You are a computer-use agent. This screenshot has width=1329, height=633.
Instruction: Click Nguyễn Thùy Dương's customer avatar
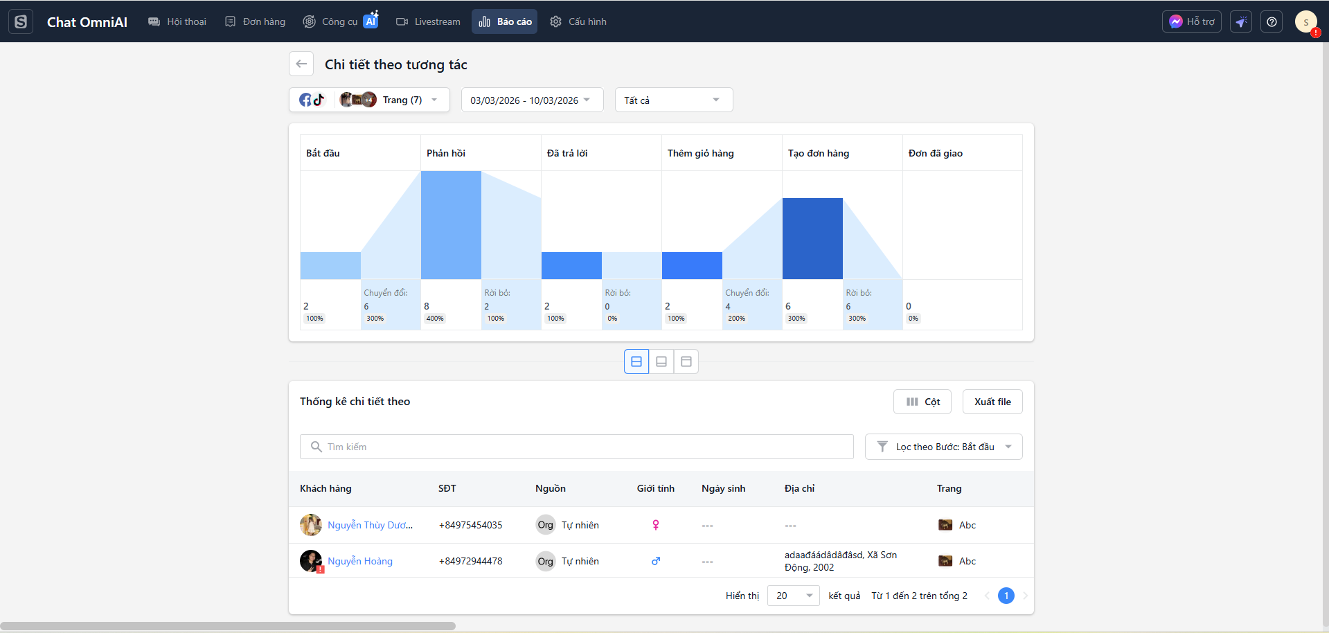pos(311,525)
